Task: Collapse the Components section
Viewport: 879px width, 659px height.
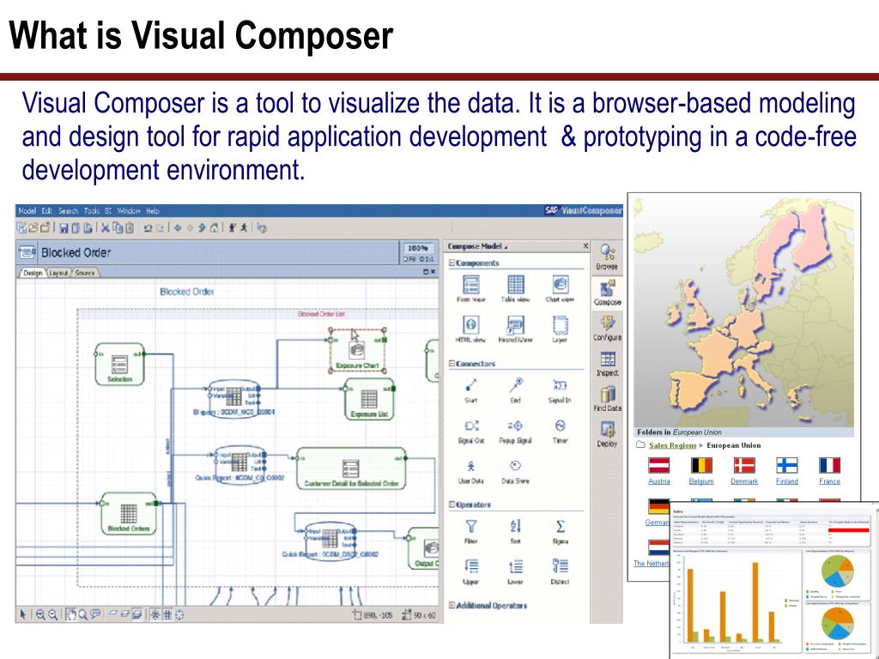Action: coord(452,263)
